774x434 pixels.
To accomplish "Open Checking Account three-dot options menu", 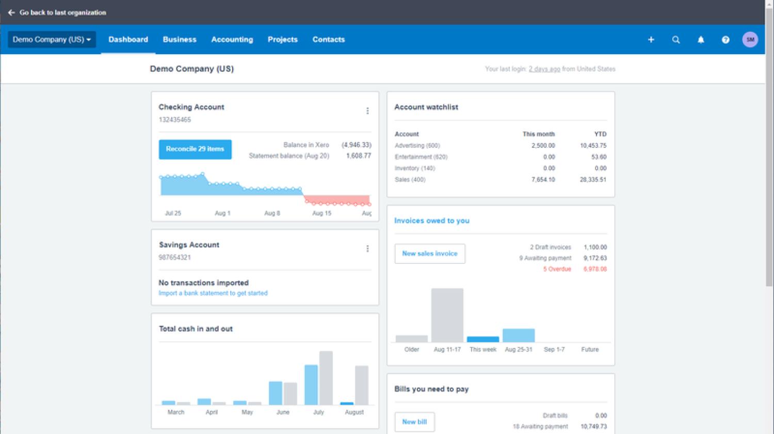I will (367, 111).
